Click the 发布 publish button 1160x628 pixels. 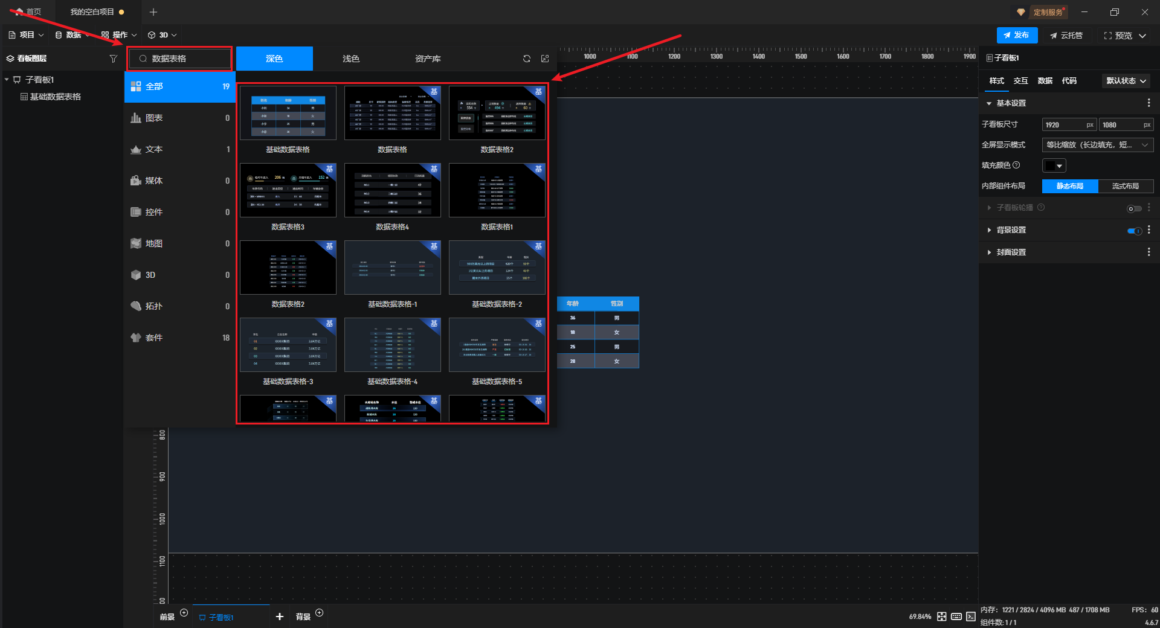pos(1017,36)
